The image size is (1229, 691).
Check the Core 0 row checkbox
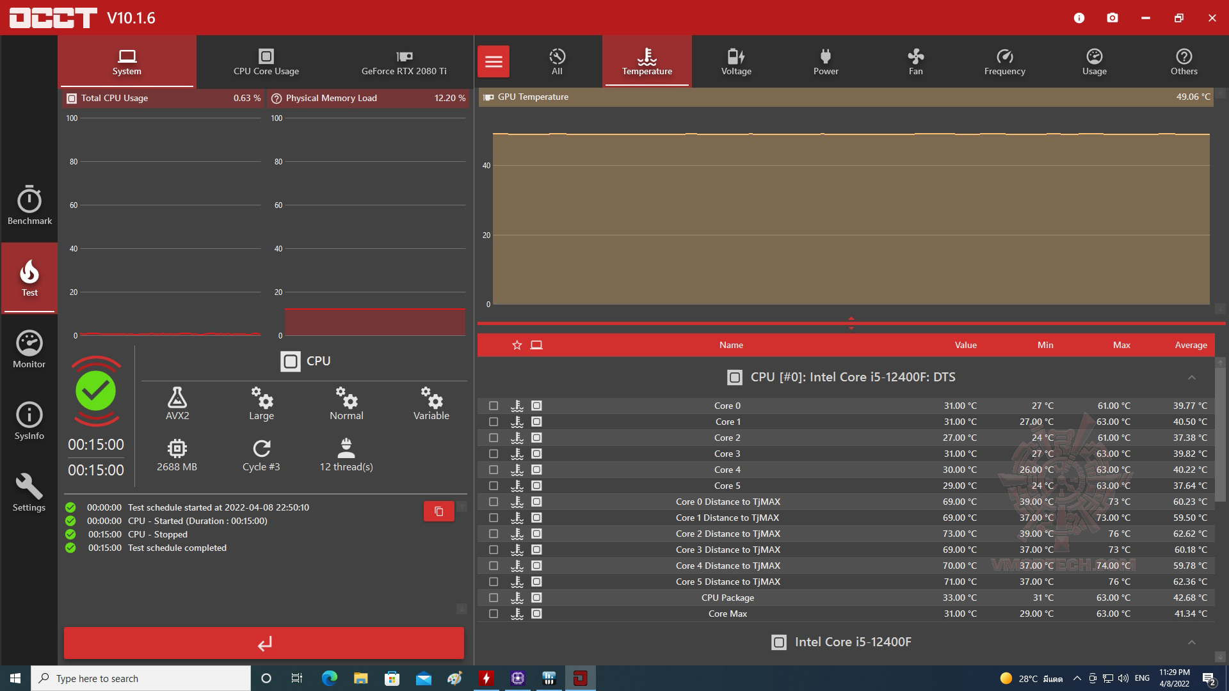pos(494,406)
